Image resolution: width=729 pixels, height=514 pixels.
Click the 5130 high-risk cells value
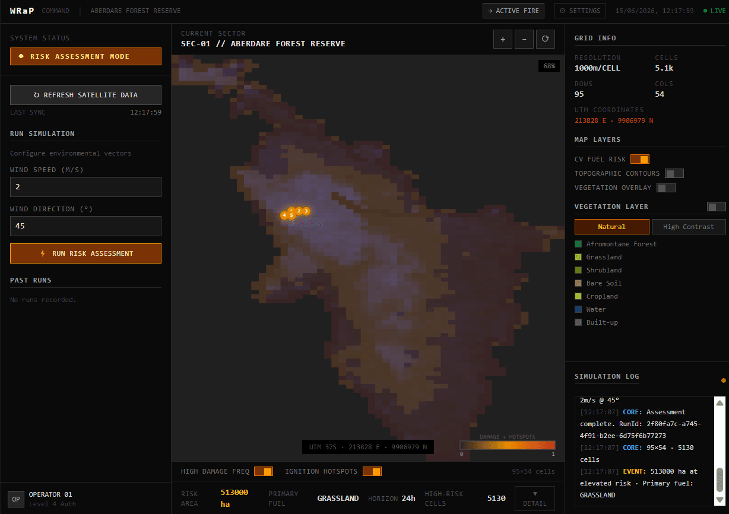click(x=496, y=499)
